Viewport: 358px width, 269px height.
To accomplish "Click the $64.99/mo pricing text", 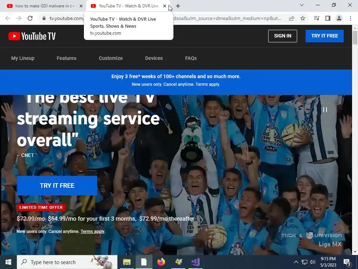I will [x=92, y=219].
